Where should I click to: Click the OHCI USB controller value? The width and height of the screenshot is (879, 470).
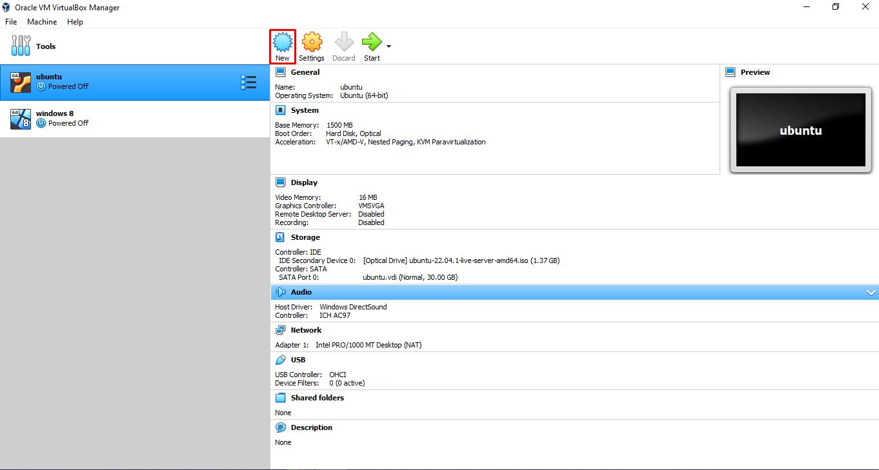(338, 375)
